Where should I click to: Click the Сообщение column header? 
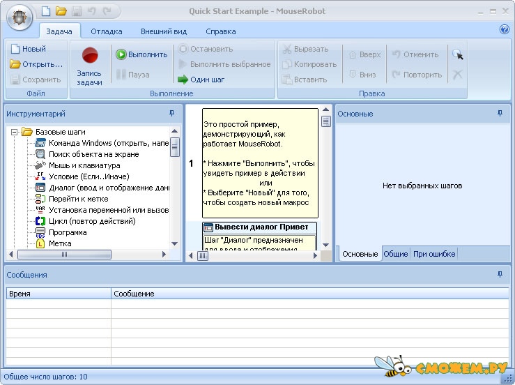tap(310, 294)
